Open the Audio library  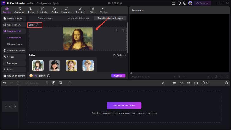pos(55,10)
